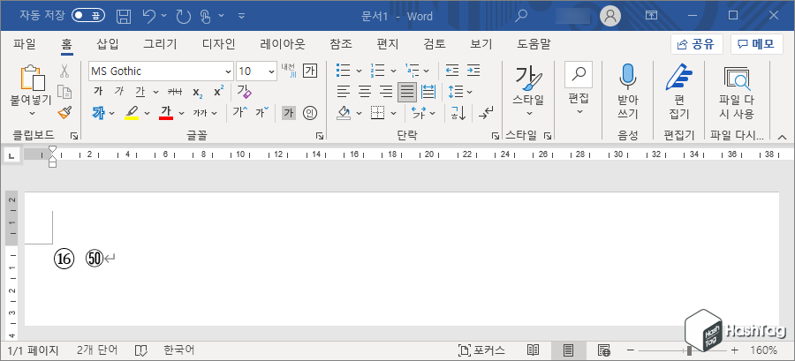Viewport: 795px width, 361px height.
Task: Toggle underline formatting
Action: (140, 92)
